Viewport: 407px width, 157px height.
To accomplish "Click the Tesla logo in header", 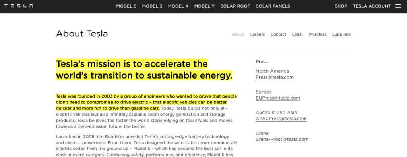I will [x=19, y=6].
